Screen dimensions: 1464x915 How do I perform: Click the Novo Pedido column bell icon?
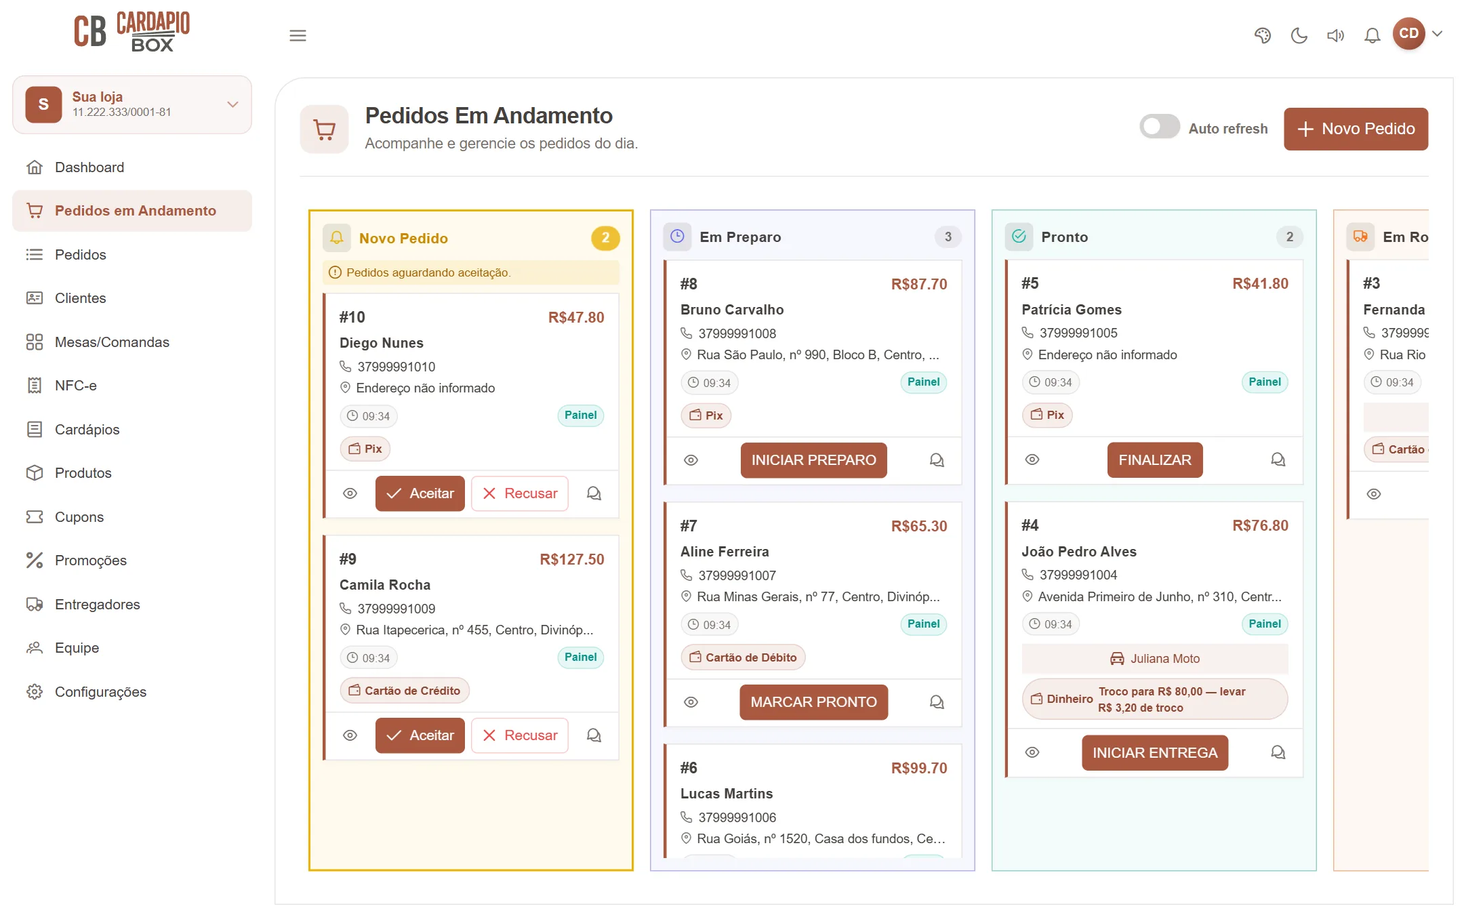(x=337, y=238)
